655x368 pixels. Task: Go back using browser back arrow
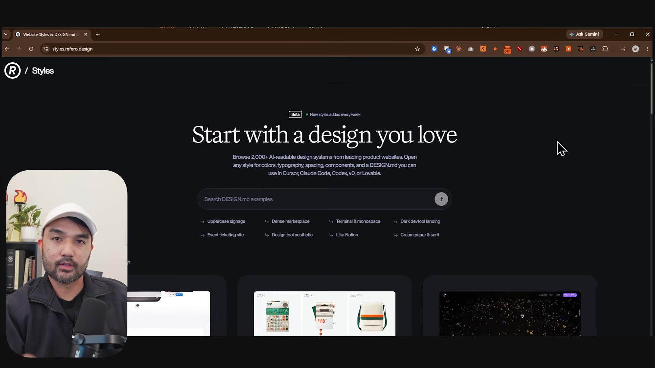7,49
